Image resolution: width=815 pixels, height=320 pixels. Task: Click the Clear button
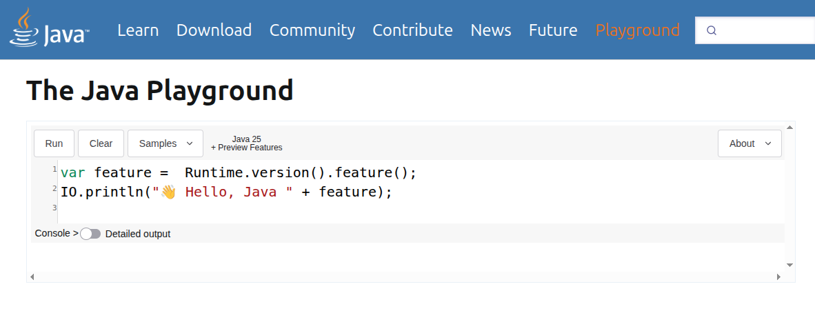101,143
